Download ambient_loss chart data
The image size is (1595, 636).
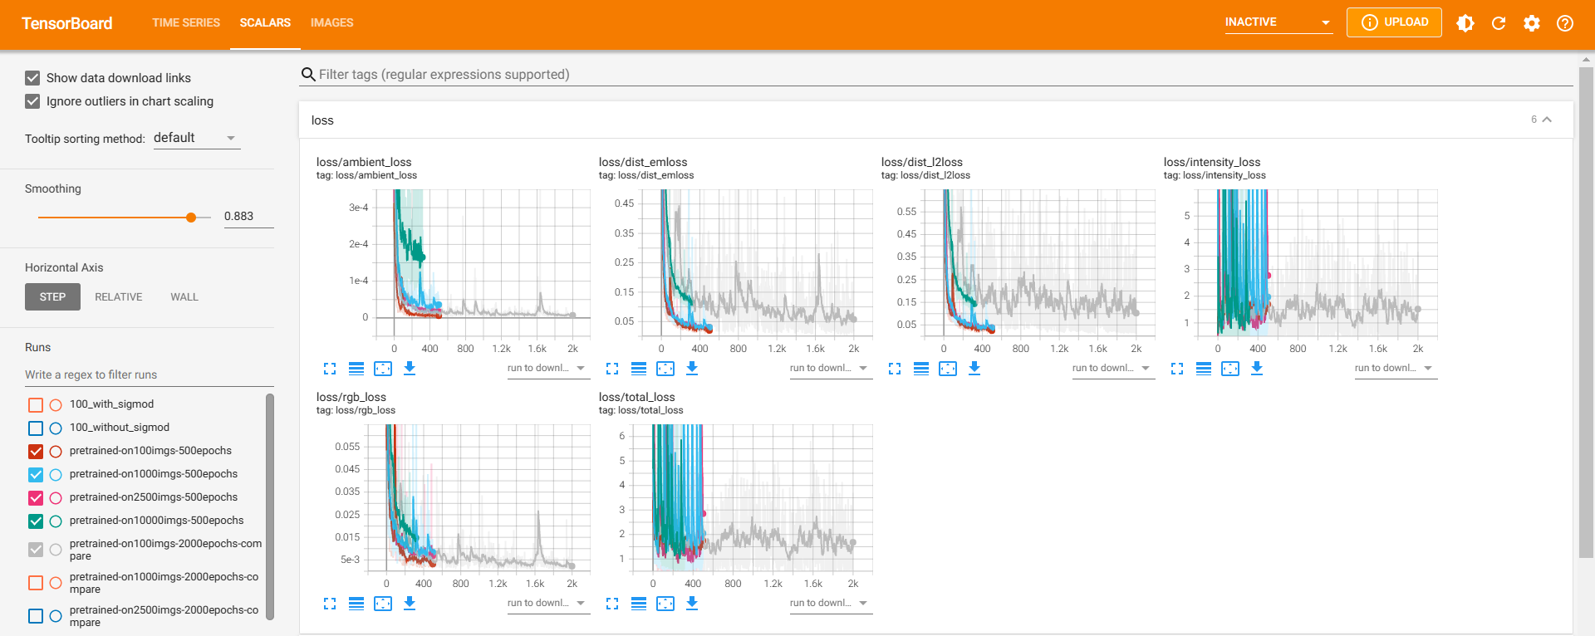tap(410, 368)
